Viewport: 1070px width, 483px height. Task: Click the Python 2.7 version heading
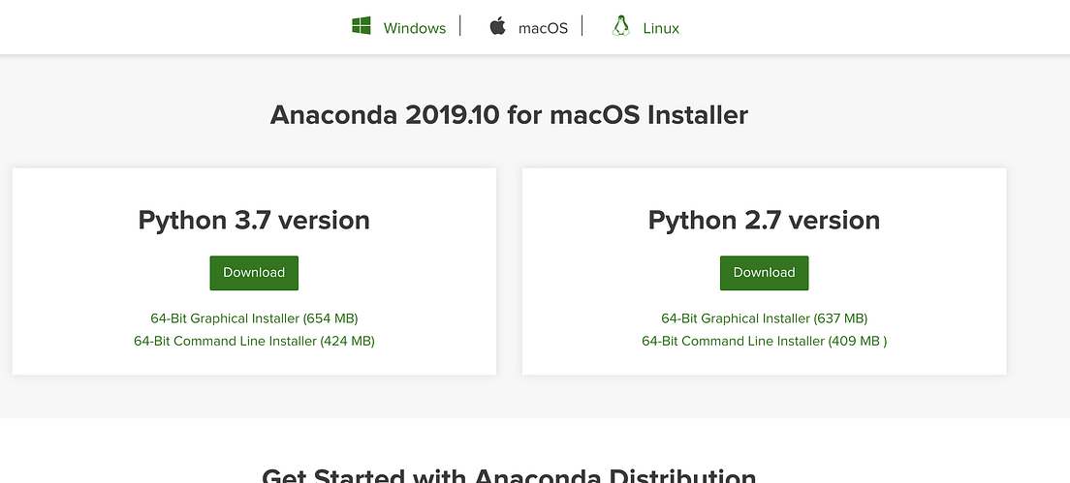coord(764,220)
